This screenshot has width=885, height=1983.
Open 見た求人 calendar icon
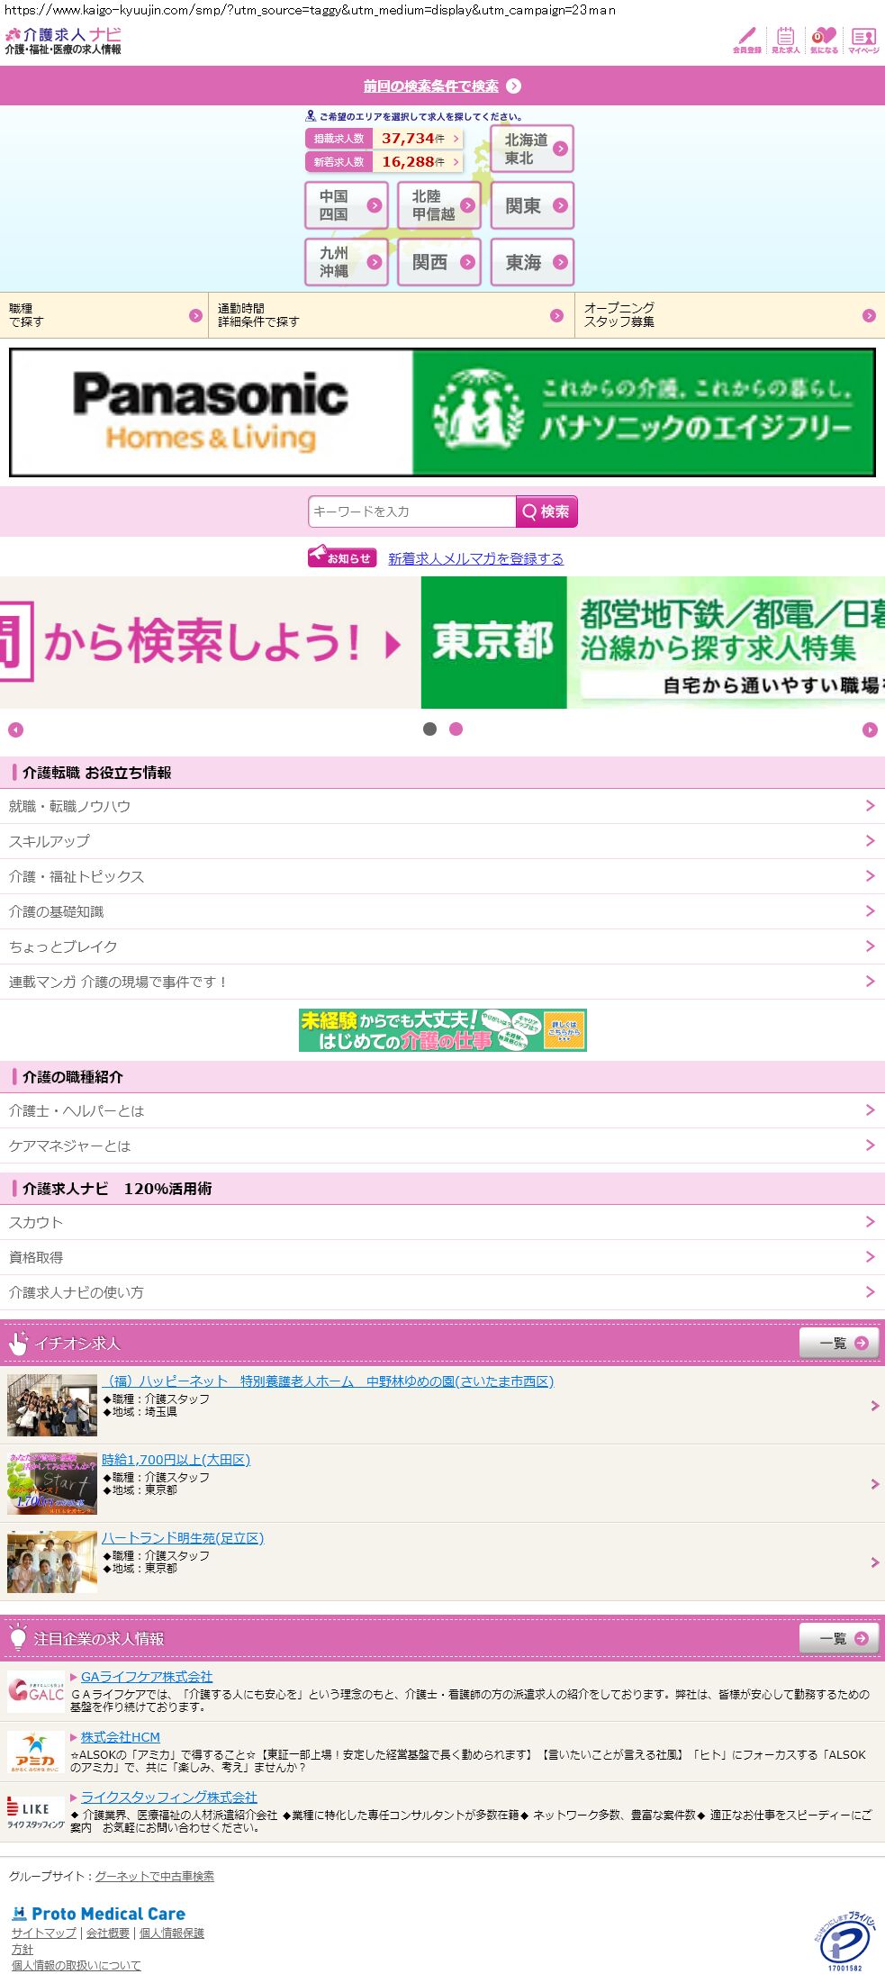click(x=785, y=40)
